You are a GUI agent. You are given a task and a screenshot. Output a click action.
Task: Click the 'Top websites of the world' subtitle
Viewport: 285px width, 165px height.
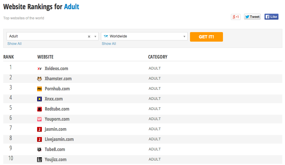coord(24,18)
